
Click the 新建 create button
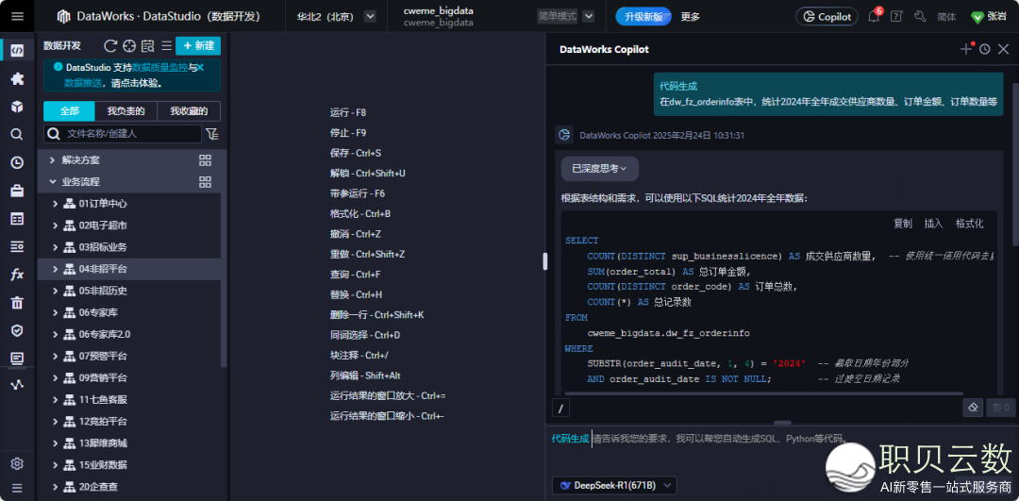coord(198,45)
